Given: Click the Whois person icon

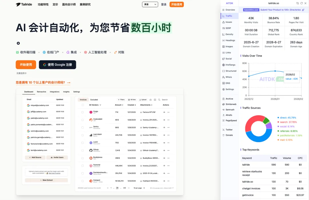Looking at the screenshot, I should coord(223,77).
